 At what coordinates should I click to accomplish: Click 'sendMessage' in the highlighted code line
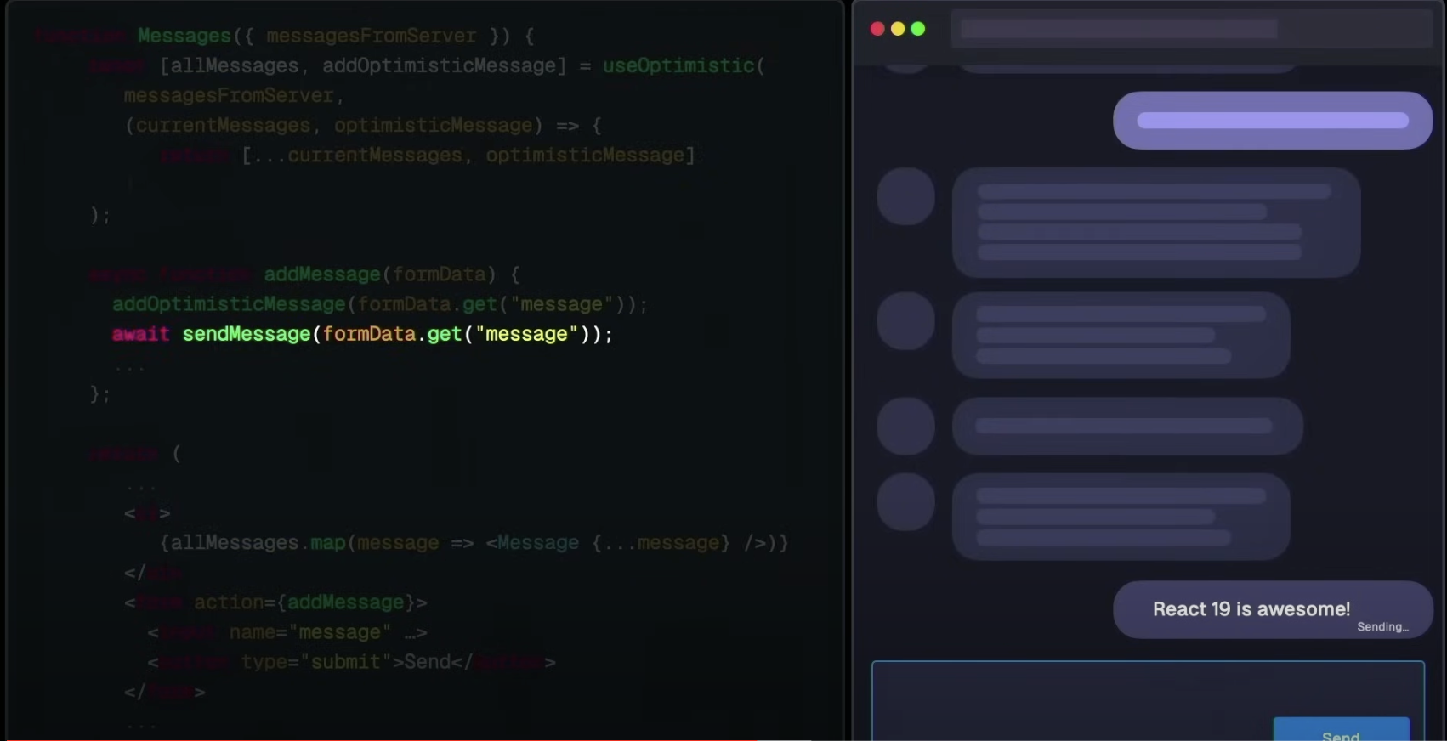[247, 334]
